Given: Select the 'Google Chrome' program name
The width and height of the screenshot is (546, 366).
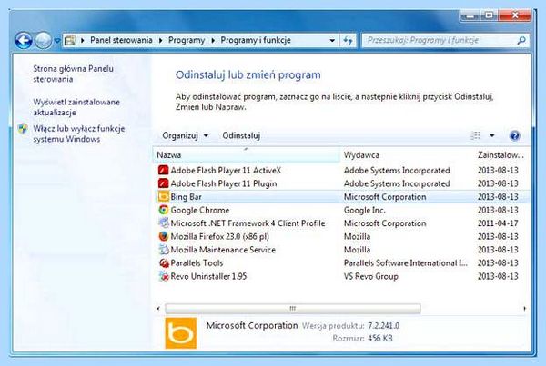Looking at the screenshot, I should [x=200, y=210].
